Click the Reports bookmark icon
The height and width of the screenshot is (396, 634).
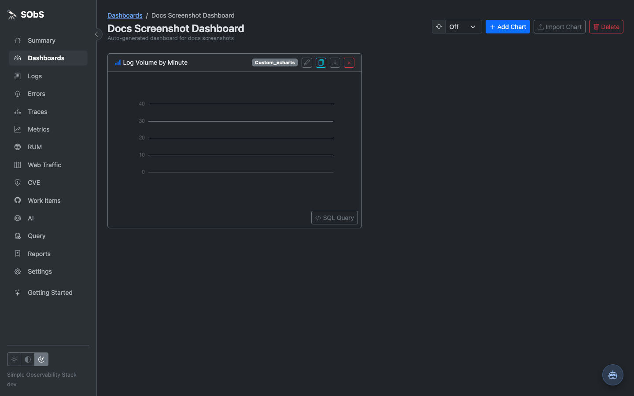18,254
